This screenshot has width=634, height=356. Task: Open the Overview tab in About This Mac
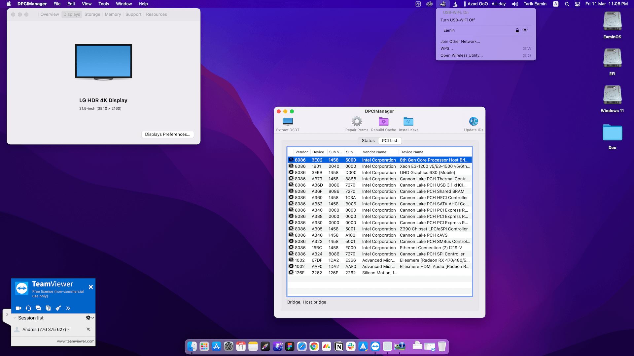[x=50, y=15]
